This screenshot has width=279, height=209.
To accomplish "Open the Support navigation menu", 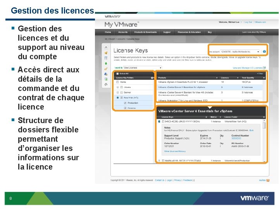I will pyautogui.click(x=167, y=32).
